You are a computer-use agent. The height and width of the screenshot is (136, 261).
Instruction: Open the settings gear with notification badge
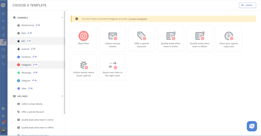(x=3, y=123)
